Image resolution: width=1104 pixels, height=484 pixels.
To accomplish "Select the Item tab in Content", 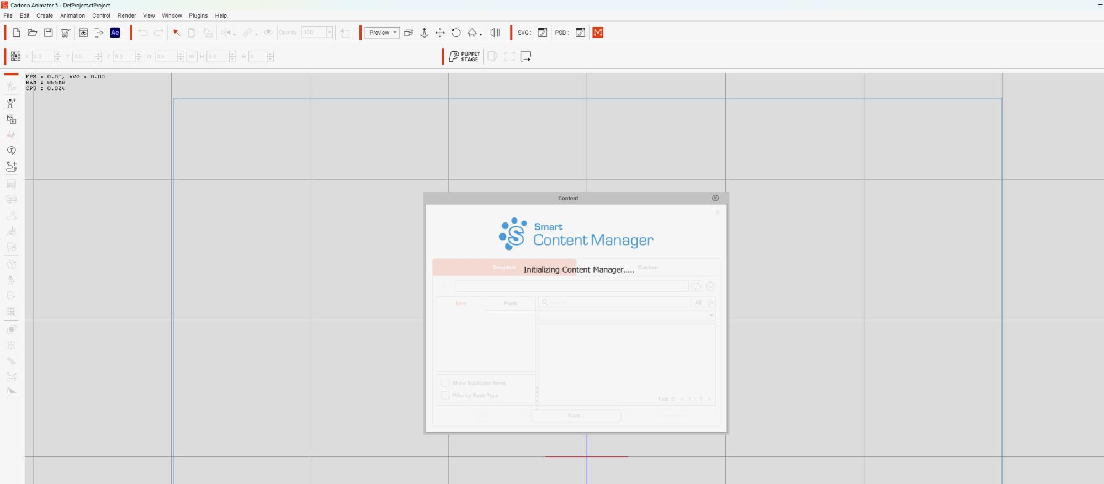I will pyautogui.click(x=461, y=304).
